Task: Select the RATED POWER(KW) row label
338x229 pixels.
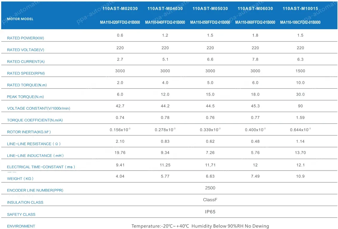Action: [x=25, y=38]
